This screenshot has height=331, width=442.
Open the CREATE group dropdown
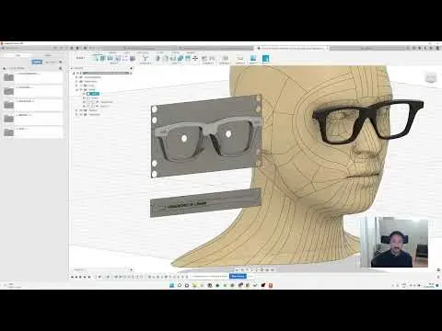click(114, 63)
